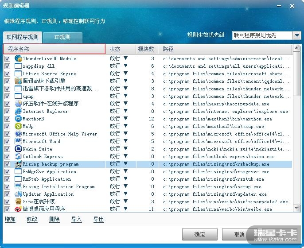
Task: Click the Microsoft Office Help Viewer icon
Action: [18, 134]
